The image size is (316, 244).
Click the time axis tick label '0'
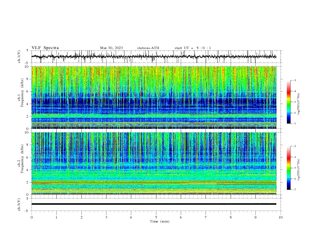coord(32,217)
